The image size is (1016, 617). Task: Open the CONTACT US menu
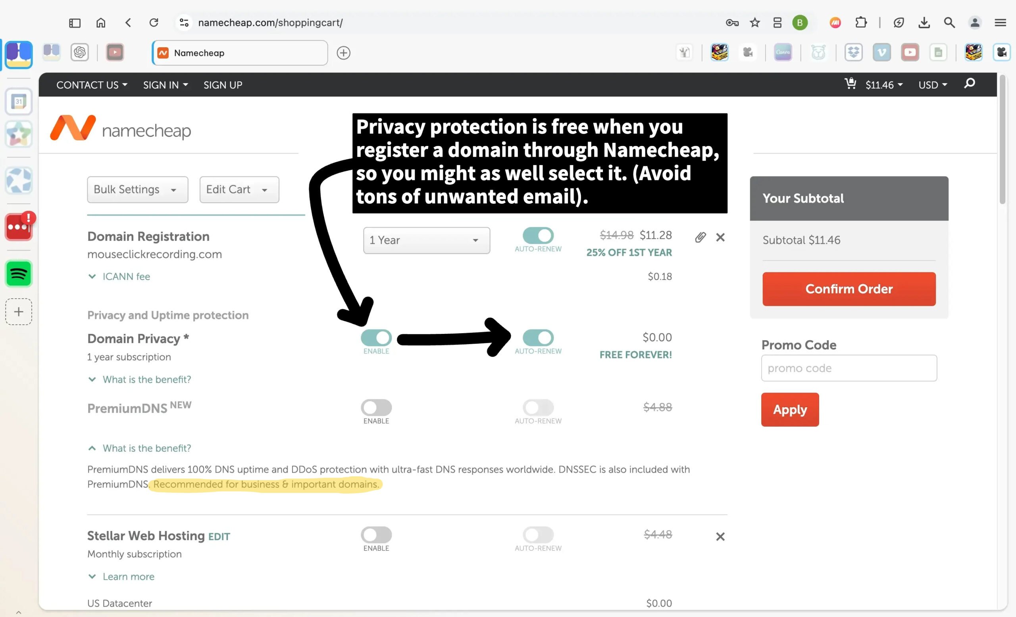click(92, 85)
